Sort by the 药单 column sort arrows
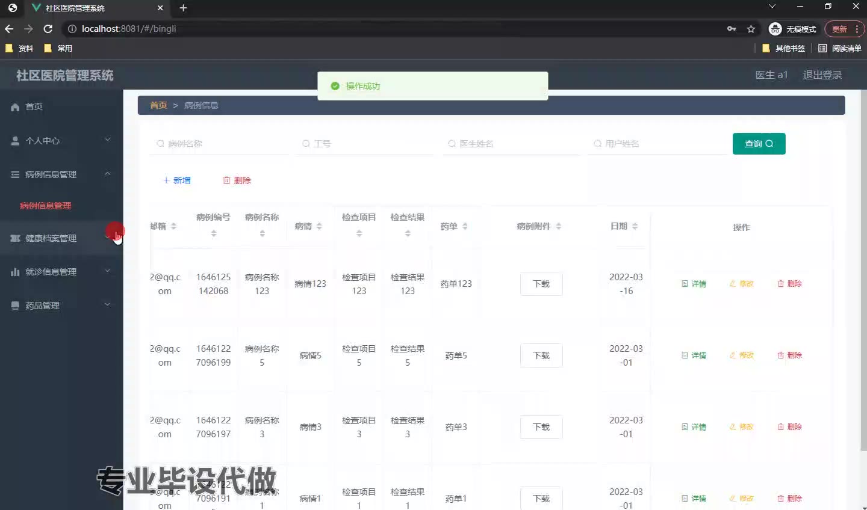867x510 pixels. [465, 227]
